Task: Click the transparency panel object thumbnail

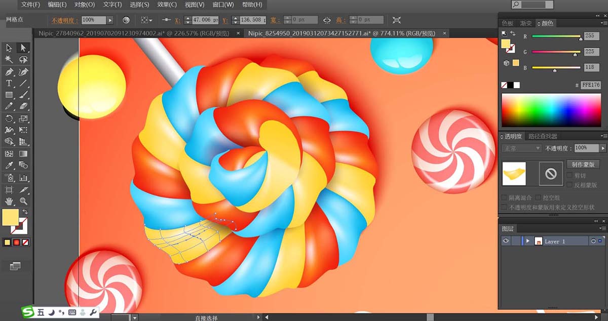Action: click(514, 174)
